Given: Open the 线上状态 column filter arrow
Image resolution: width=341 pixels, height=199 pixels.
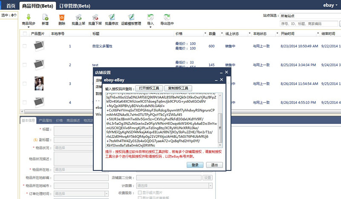Looking at the screenshot, I should 249,34.
